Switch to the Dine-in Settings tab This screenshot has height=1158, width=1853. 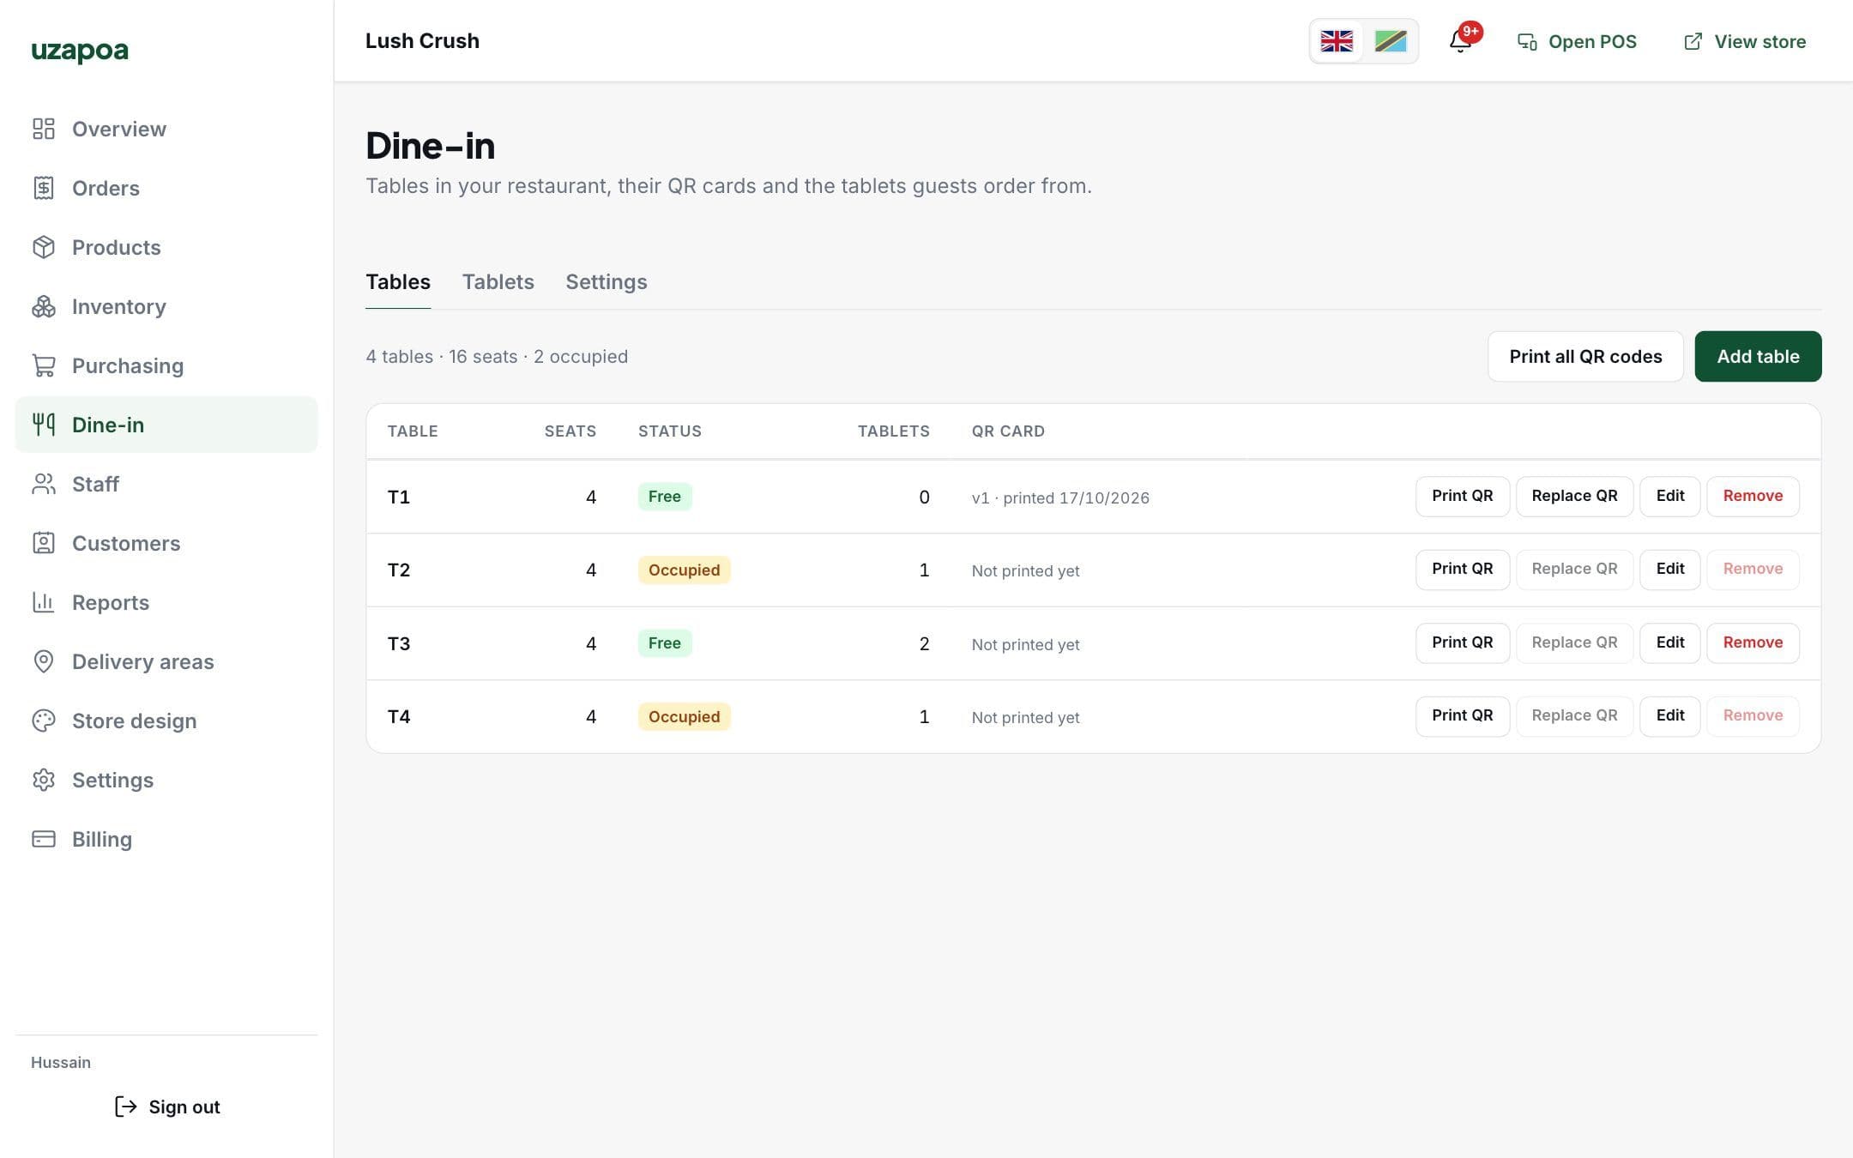tap(607, 281)
